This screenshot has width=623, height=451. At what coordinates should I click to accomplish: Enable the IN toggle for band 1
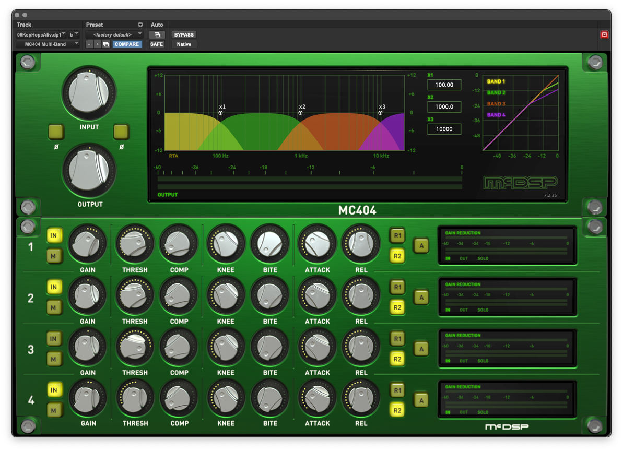click(x=54, y=235)
